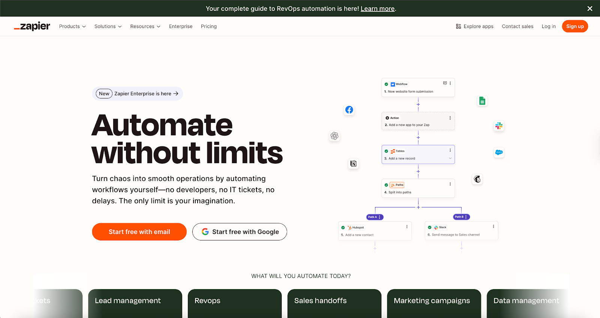Click the comment icon on the Webflow step
600x318 pixels.
(x=445, y=83)
